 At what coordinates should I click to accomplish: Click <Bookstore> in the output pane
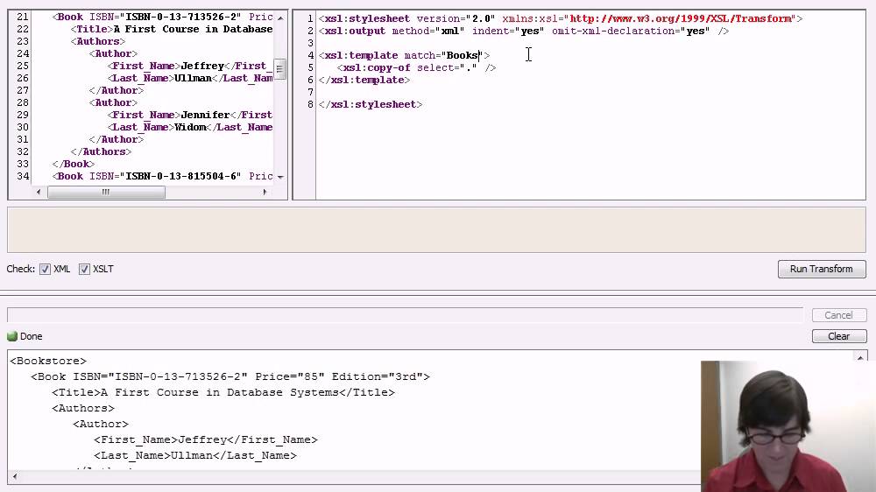pyautogui.click(x=48, y=361)
